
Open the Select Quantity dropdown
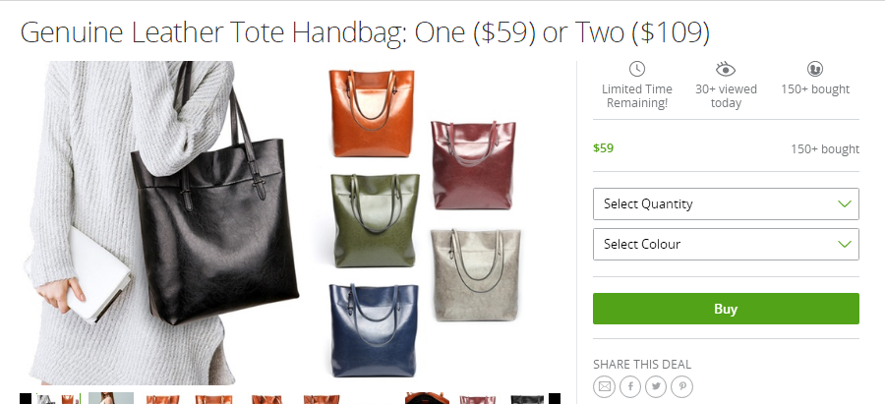(726, 203)
